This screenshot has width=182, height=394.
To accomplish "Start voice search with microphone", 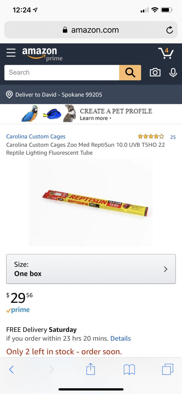I will click(173, 73).
